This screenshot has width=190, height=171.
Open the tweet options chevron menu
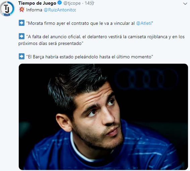coord(185,4)
